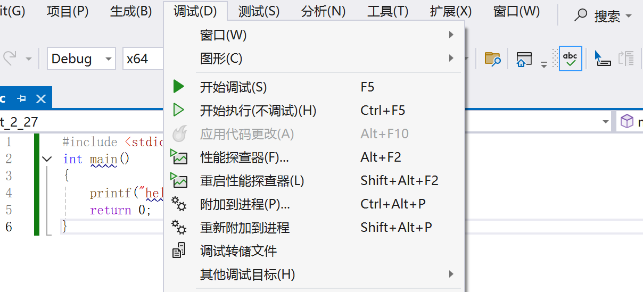Click the Debug Dump File icon
643x292 pixels.
click(x=179, y=251)
